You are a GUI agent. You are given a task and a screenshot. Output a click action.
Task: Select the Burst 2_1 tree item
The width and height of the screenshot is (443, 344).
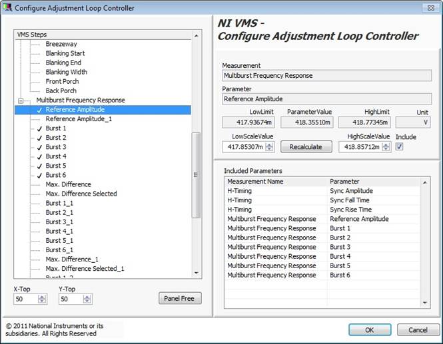pos(59,212)
